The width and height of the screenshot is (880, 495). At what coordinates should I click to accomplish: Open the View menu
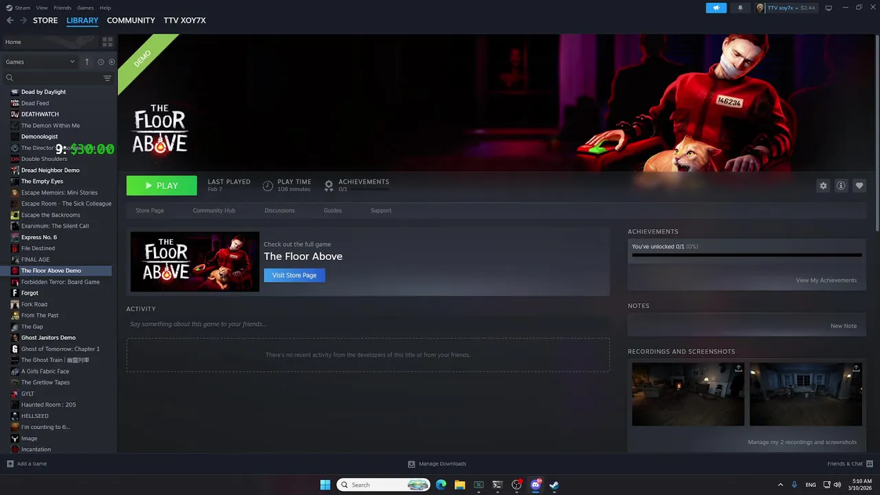tap(42, 8)
